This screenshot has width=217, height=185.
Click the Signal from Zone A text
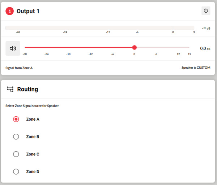[19, 68]
